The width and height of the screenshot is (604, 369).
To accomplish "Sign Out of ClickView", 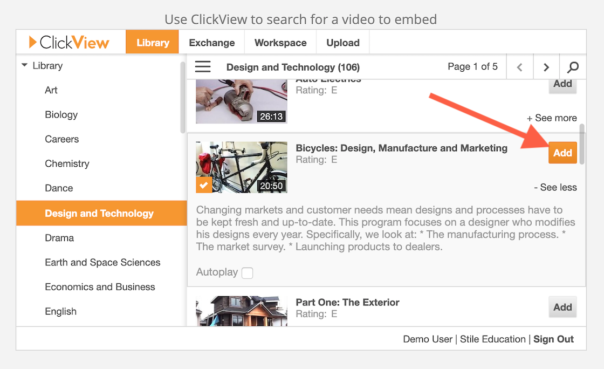I will (x=553, y=339).
